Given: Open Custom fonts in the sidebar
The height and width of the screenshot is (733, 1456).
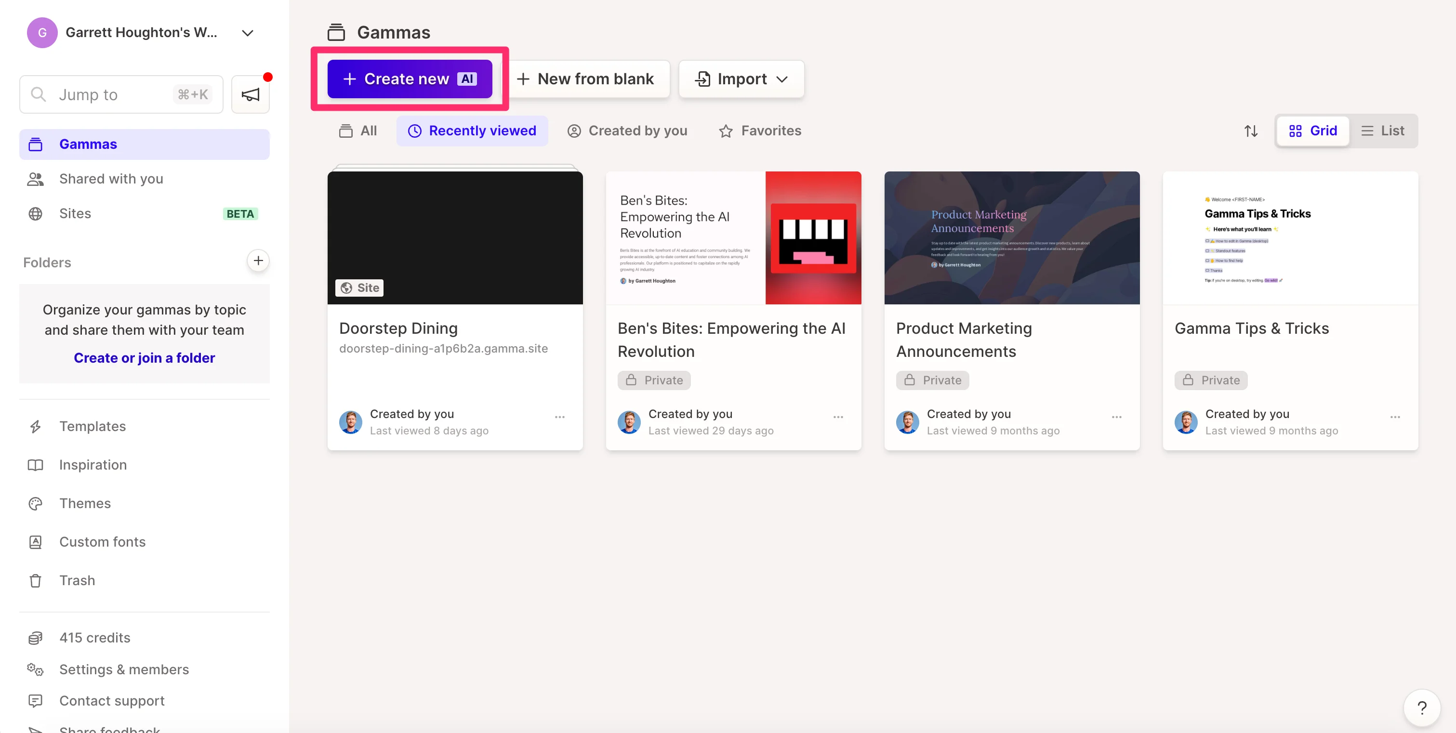Looking at the screenshot, I should 102,541.
